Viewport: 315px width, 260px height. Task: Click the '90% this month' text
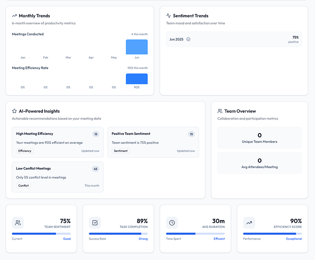pos(138,68)
